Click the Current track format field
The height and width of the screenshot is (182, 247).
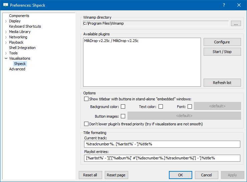click(162, 144)
